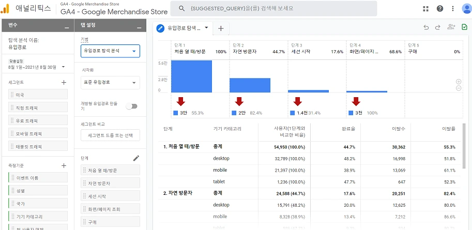Screen dimensions: 472x230
Task: Edit funnel steps with pencil icon
Action: coord(136,158)
